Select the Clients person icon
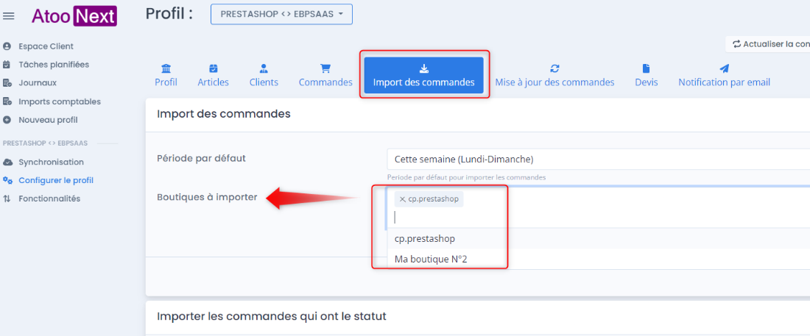 click(x=264, y=68)
